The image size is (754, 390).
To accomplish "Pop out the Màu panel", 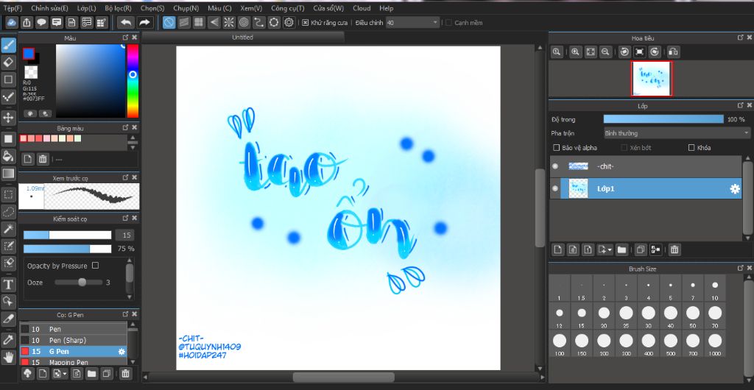I will tap(125, 38).
